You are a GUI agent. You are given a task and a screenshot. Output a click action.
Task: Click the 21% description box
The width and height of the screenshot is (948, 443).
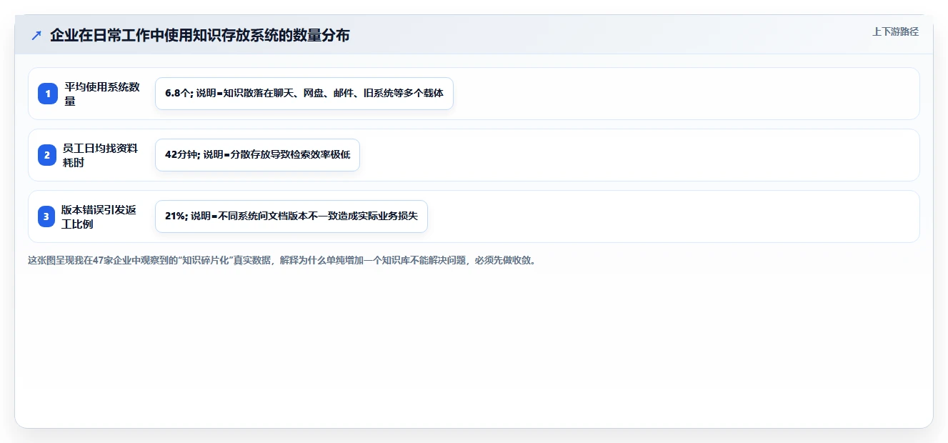(x=291, y=216)
